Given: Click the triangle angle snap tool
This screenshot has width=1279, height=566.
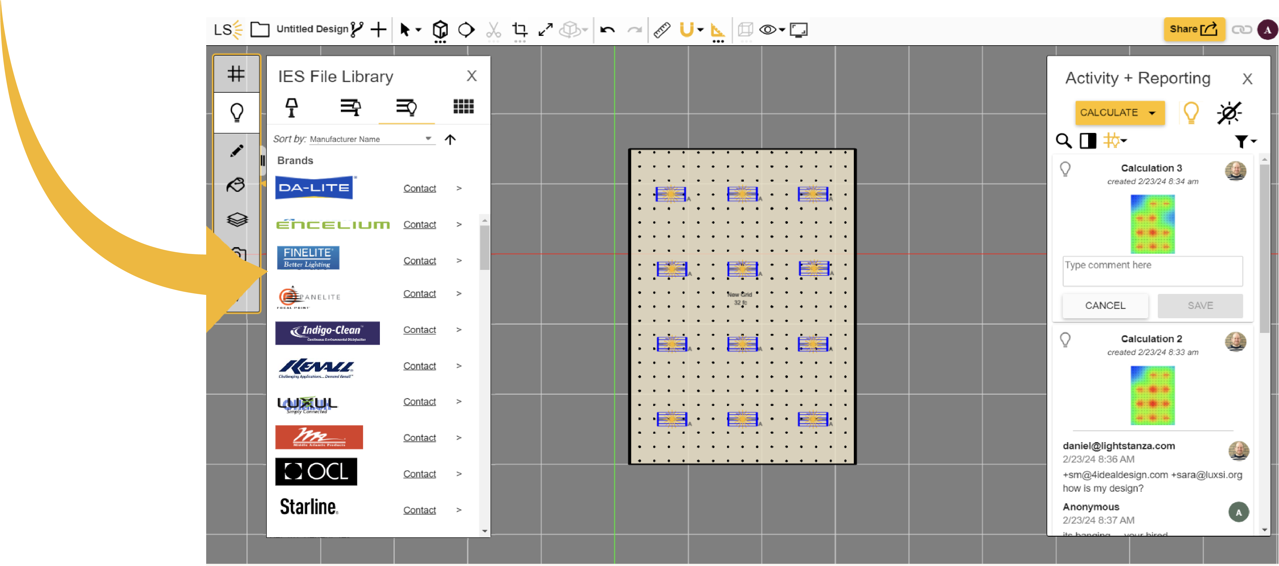Looking at the screenshot, I should [x=718, y=30].
